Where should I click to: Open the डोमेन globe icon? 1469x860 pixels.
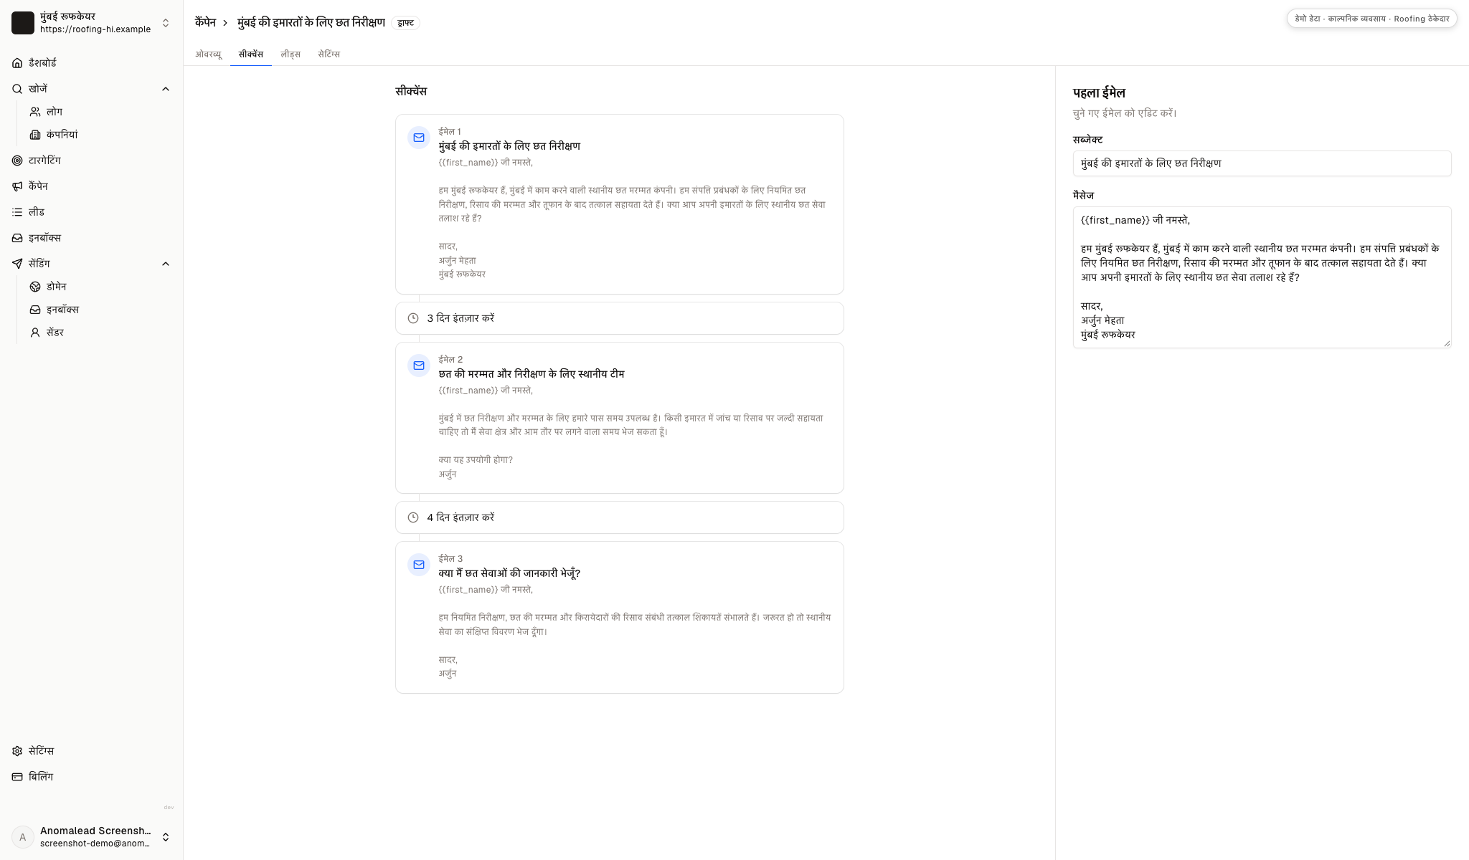pos(35,287)
